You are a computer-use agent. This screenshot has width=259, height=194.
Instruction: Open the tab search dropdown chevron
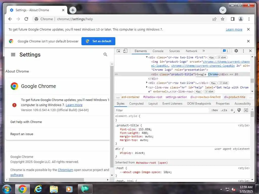click(223, 10)
